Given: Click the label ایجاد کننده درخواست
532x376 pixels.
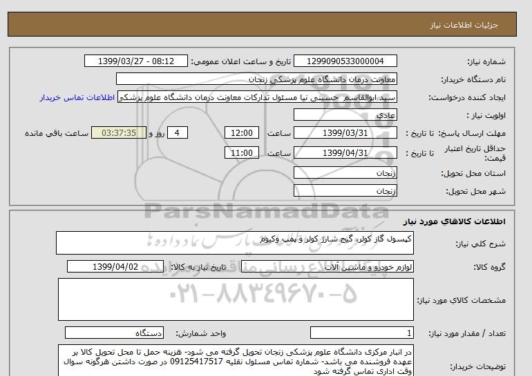Looking at the screenshot, I should 467,97.
